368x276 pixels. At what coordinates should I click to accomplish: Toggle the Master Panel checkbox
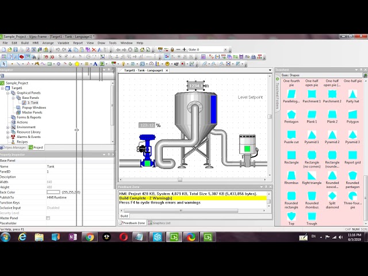point(48,218)
